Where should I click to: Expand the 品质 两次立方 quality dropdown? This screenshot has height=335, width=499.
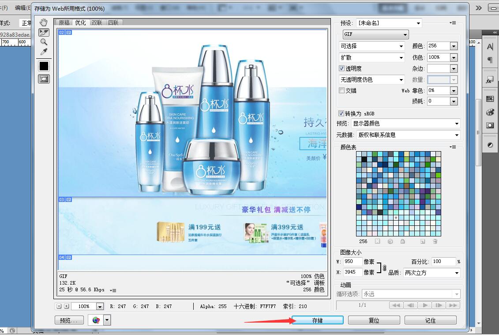431,273
